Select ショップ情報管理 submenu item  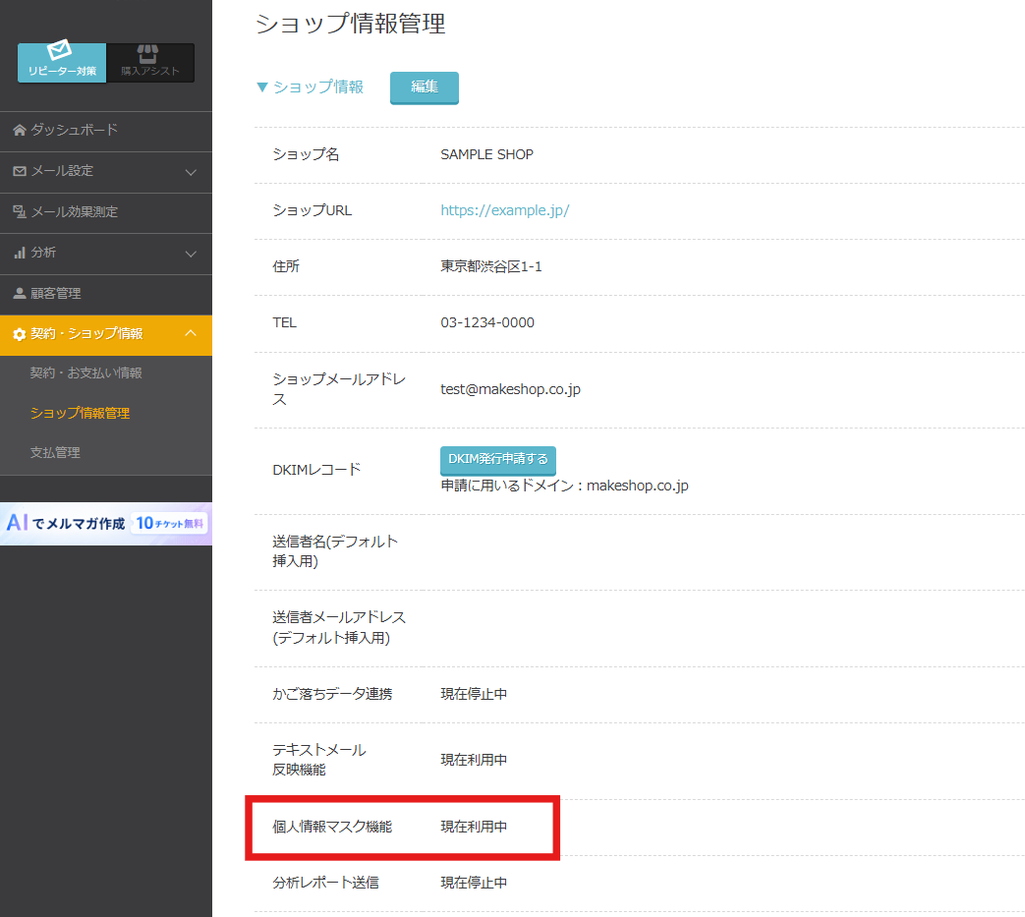[80, 413]
